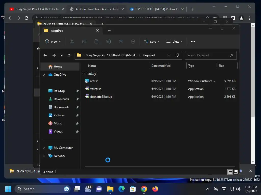Viewport: 261px width, 195px height.
Task: Click the taskbar Search box
Action: (43, 189)
